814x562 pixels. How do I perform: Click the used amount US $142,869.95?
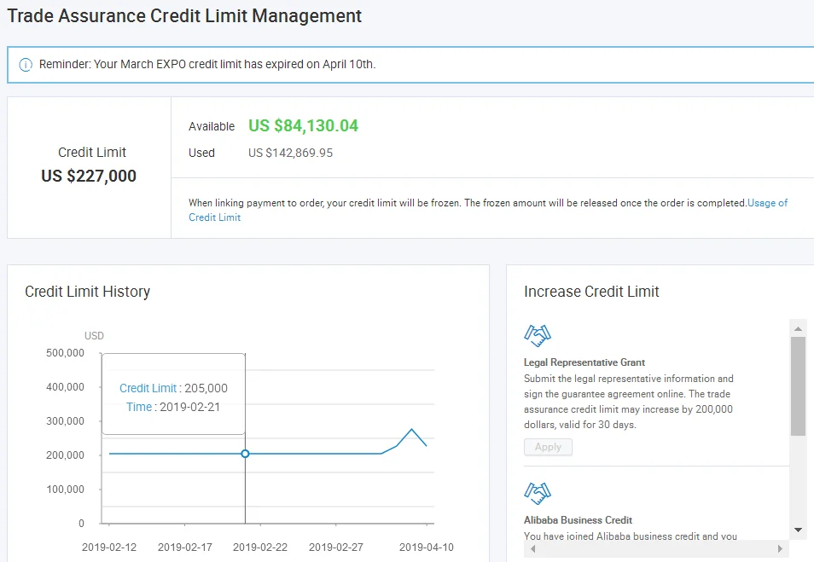tap(290, 153)
